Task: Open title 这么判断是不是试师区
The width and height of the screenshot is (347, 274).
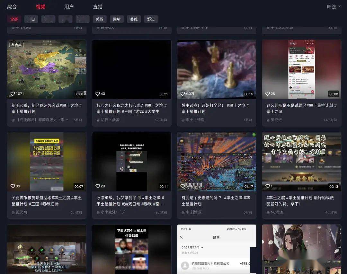Action: 301,109
